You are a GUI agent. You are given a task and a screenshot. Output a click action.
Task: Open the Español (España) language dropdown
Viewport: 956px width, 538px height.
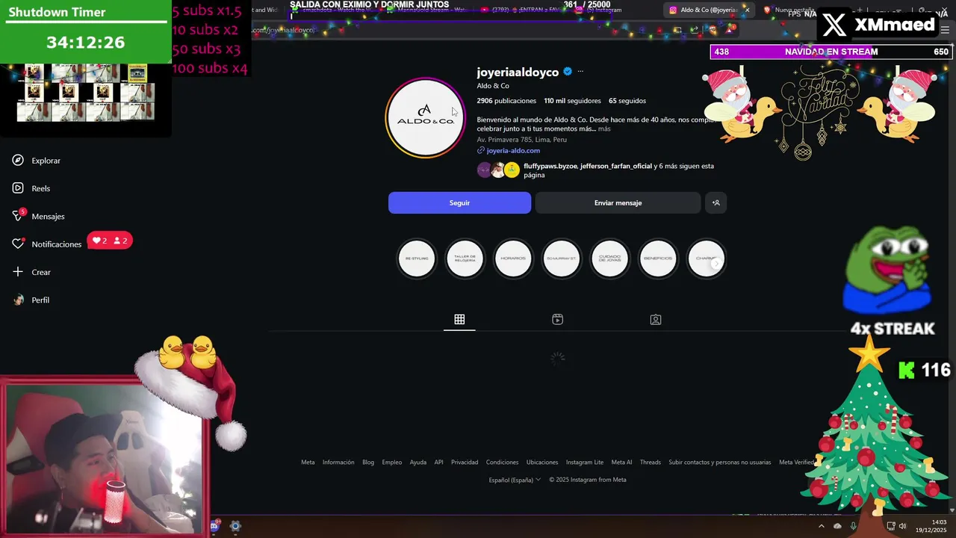click(515, 480)
